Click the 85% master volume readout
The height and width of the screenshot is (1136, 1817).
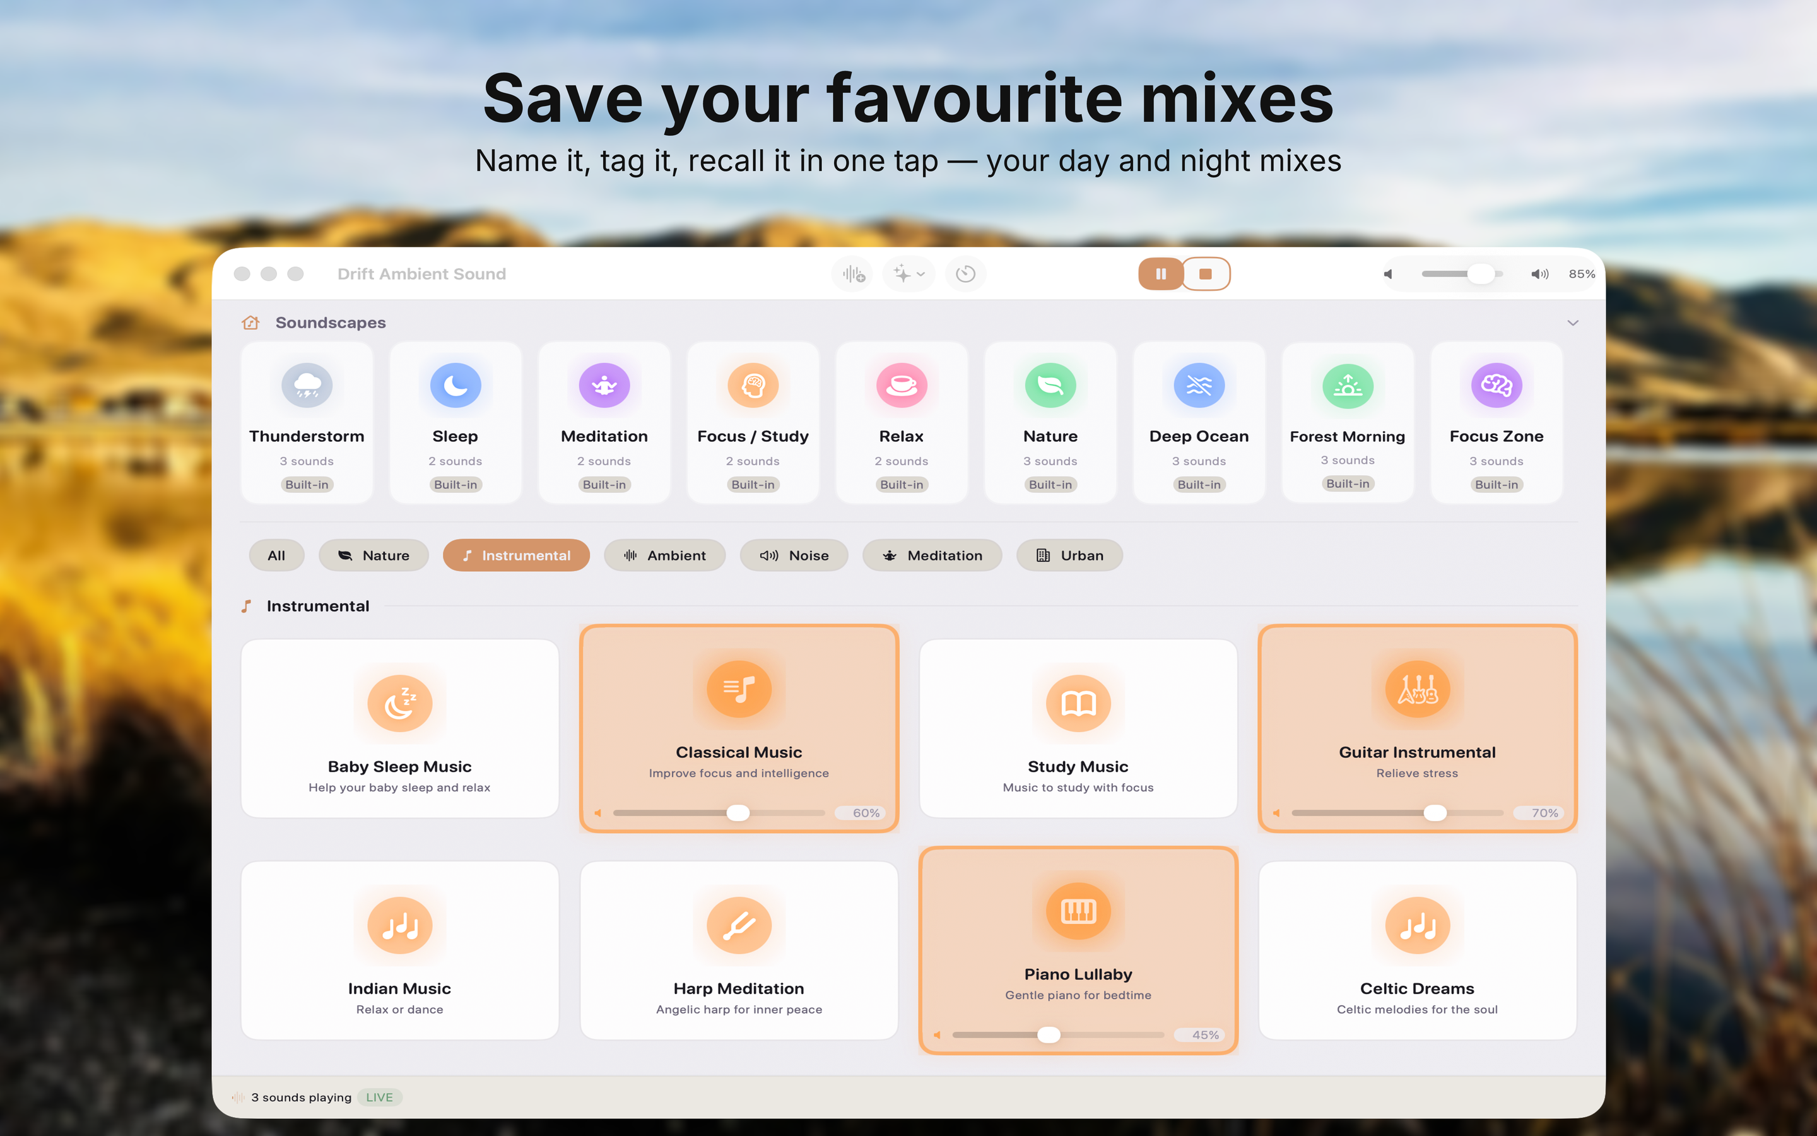pos(1581,275)
